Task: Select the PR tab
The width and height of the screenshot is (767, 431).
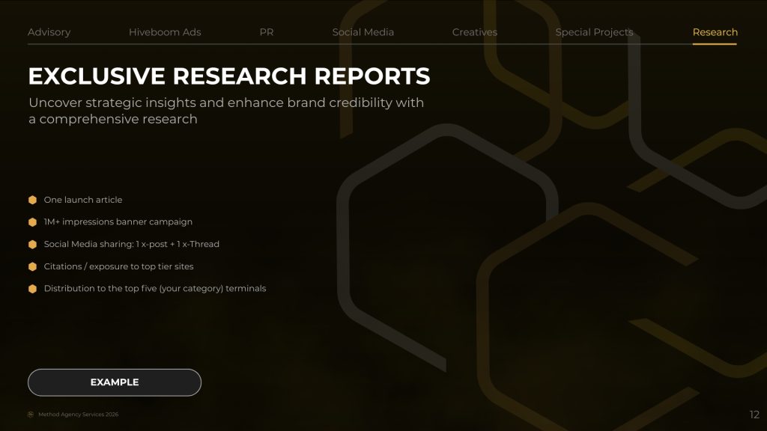Action: [x=267, y=32]
